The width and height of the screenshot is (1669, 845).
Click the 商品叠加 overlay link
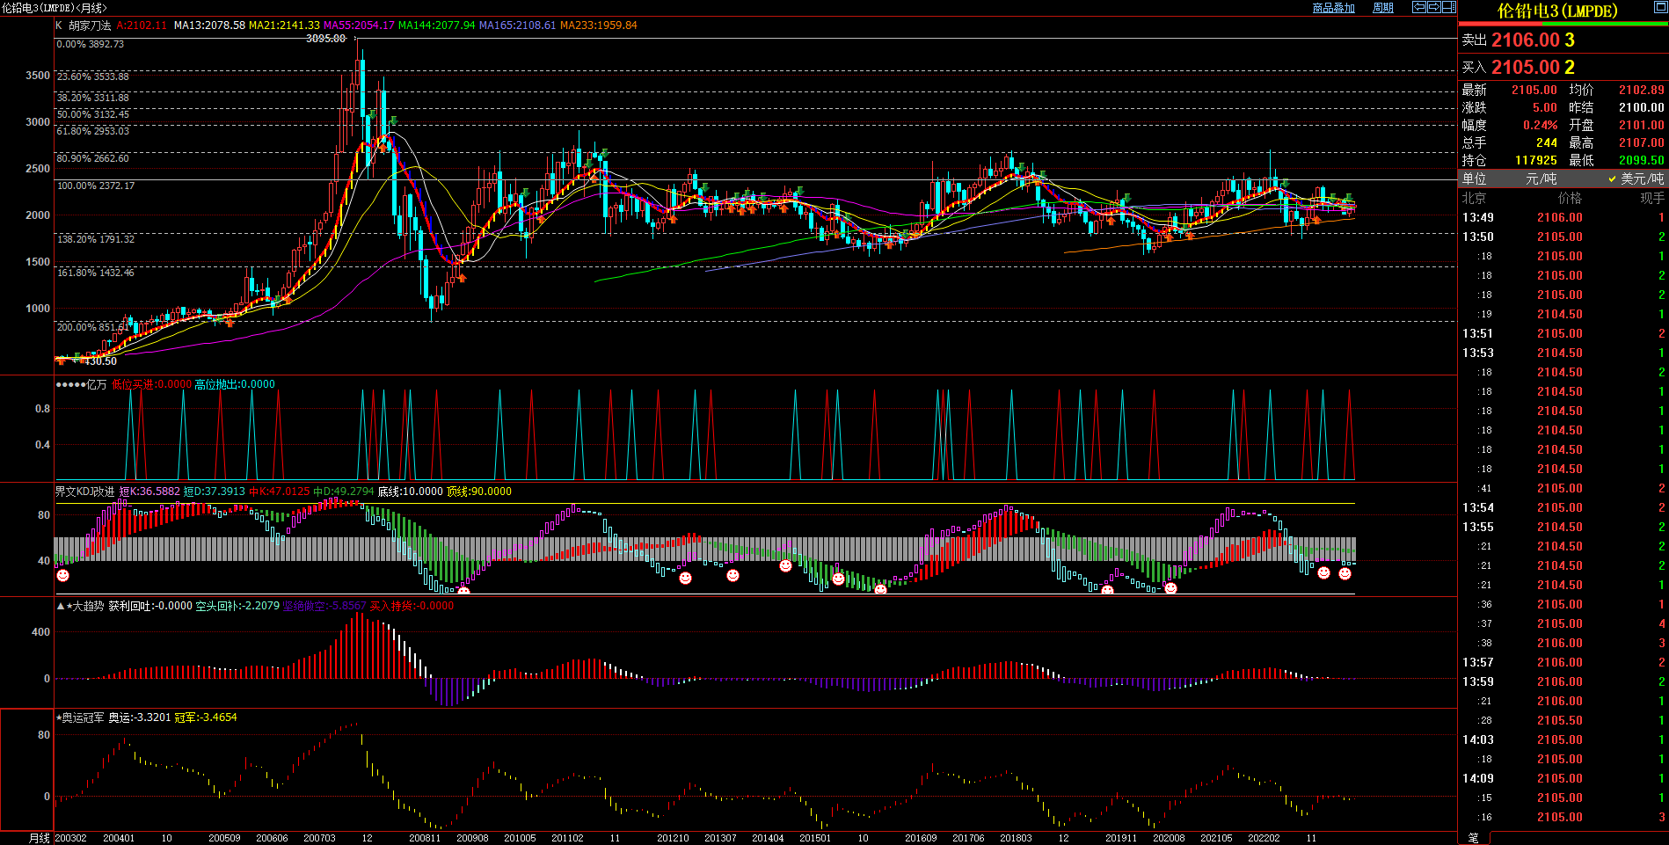pos(1333,8)
